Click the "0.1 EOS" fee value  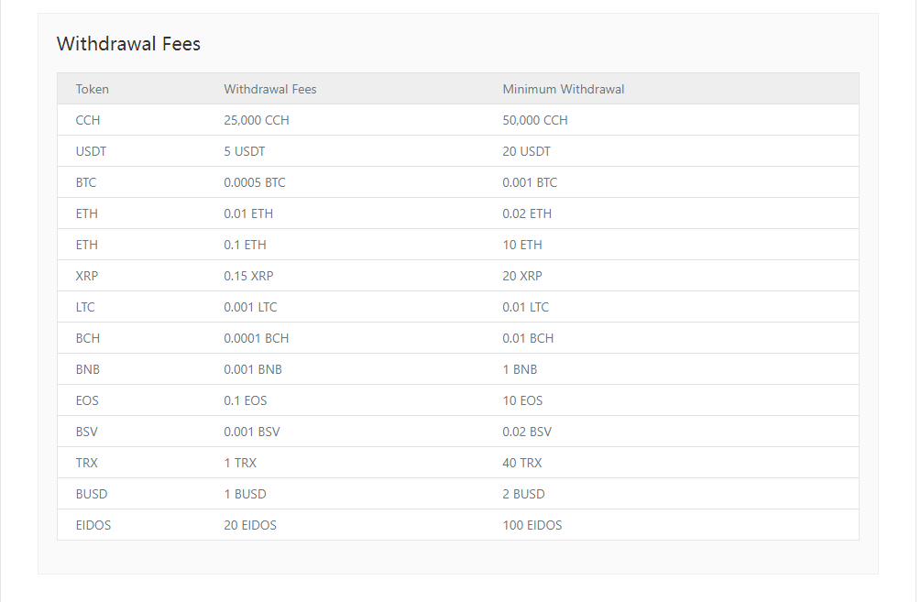pos(245,400)
